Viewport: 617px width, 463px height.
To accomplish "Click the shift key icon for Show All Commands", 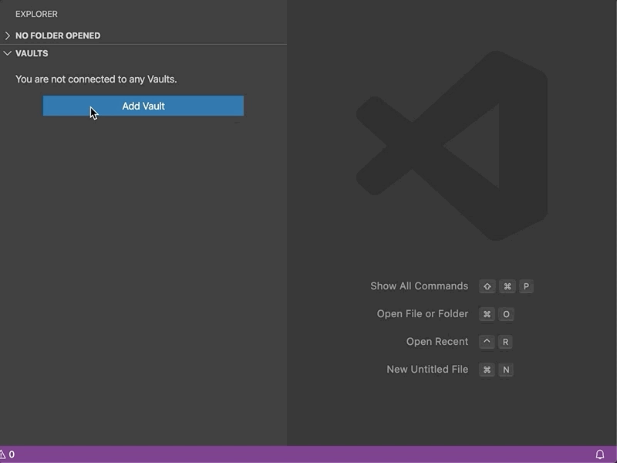I will (x=487, y=286).
